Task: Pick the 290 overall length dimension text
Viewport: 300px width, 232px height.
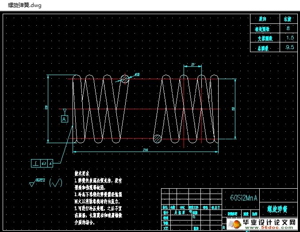Action: click(146, 150)
